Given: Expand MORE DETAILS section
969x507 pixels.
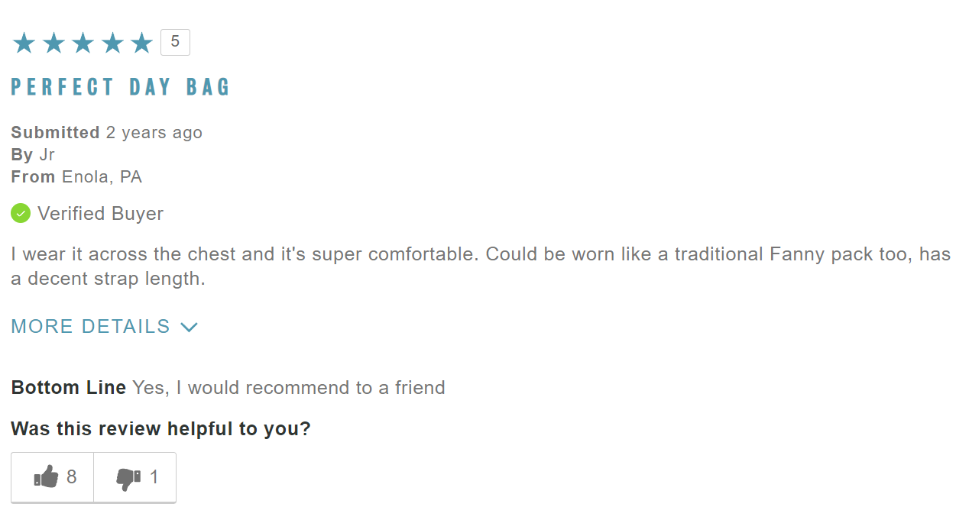Looking at the screenshot, I should coord(105,327).
